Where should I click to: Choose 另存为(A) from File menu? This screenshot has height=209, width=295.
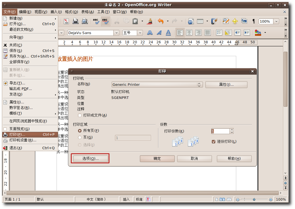tap(30, 56)
